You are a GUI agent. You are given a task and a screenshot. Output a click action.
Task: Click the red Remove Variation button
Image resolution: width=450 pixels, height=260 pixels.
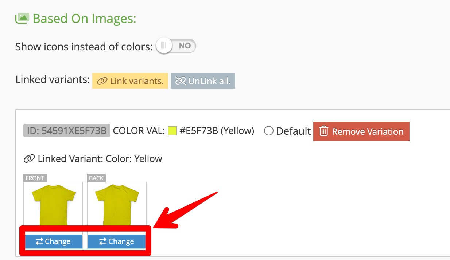361,131
